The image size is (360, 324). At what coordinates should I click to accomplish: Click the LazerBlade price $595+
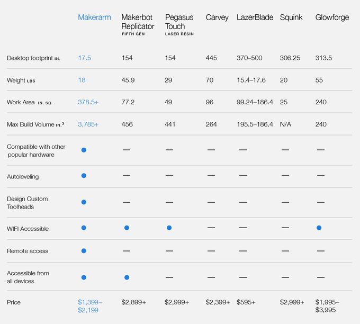click(x=246, y=302)
